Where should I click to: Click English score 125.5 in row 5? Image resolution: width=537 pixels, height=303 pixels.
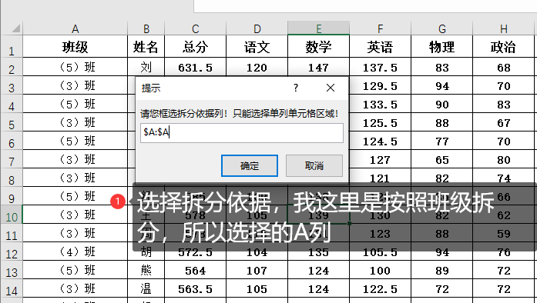coord(380,123)
